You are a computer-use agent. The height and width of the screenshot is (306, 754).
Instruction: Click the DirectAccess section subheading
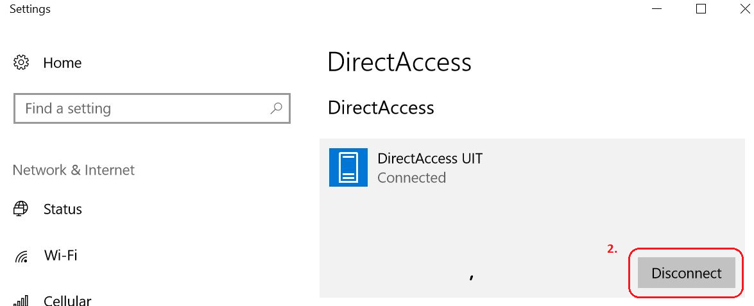(381, 108)
